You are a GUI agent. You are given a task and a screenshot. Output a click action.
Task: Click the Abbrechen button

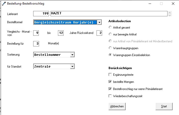click(117, 106)
